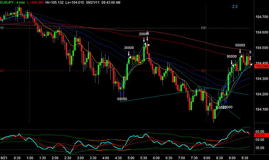Select the 6:00 time axis label
Screen dimensions: 269x160
[156, 158]
